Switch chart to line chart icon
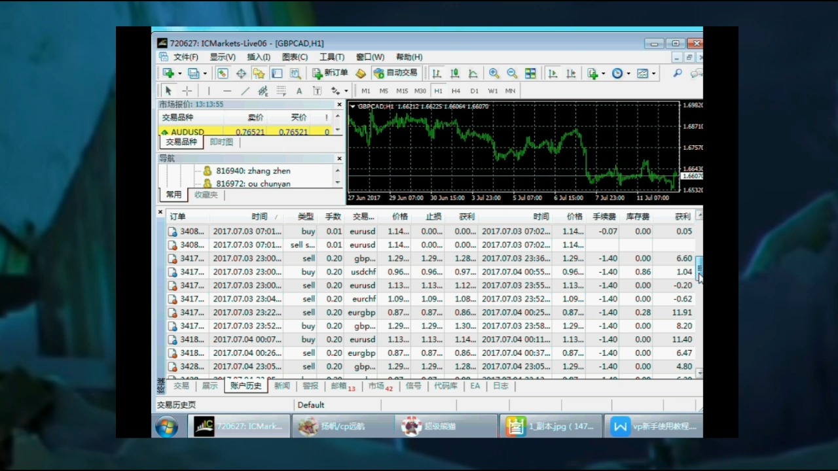Viewport: 838px width, 471px height. [x=473, y=73]
